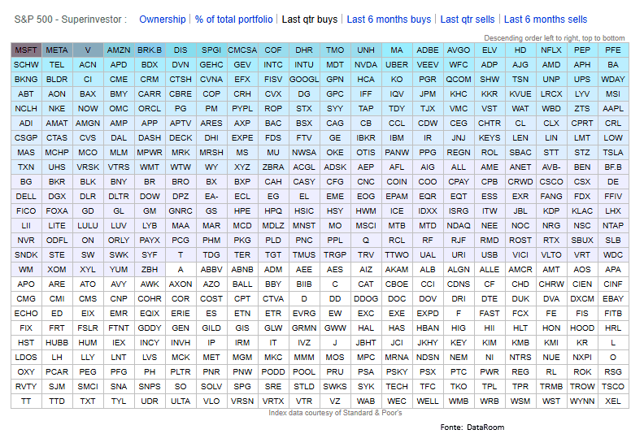Click the KLAC ticker cell

[x=582, y=210]
